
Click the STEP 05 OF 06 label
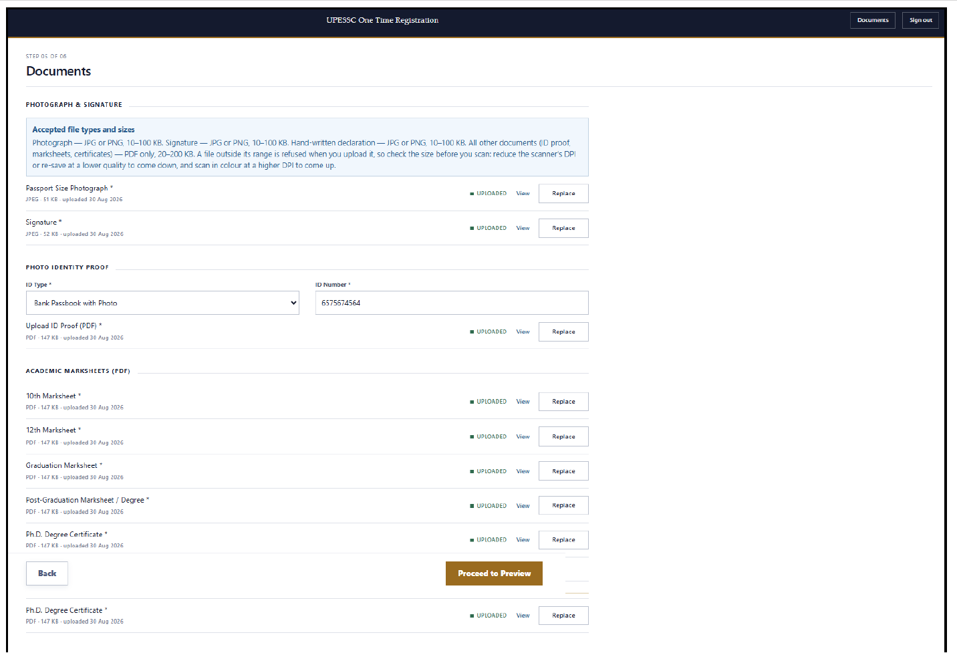46,56
